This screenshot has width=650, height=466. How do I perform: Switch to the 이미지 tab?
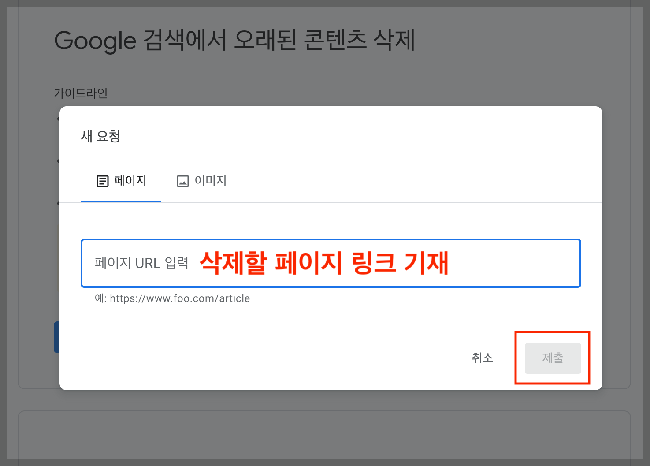211,181
